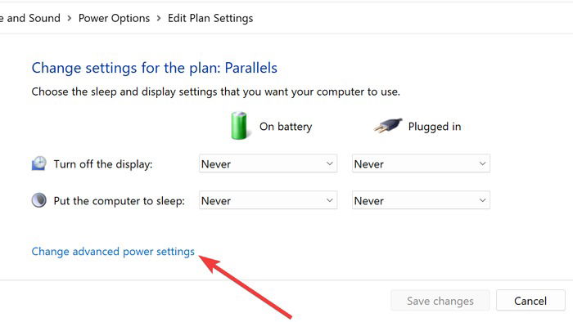Open the Plugged in Put the computer to sleep dropdown

tap(421, 200)
